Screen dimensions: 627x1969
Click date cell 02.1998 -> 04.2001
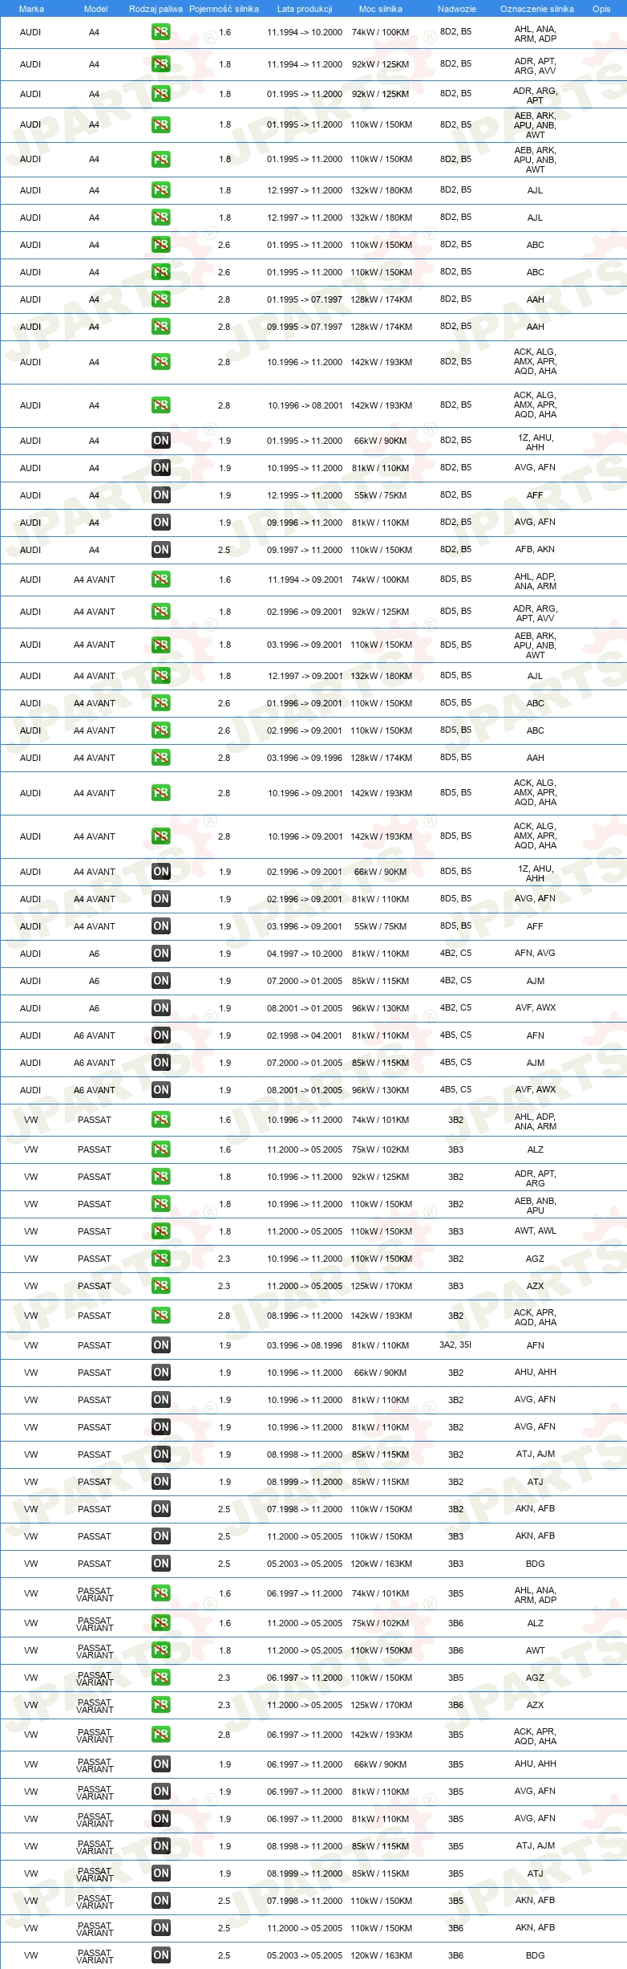tap(305, 1035)
